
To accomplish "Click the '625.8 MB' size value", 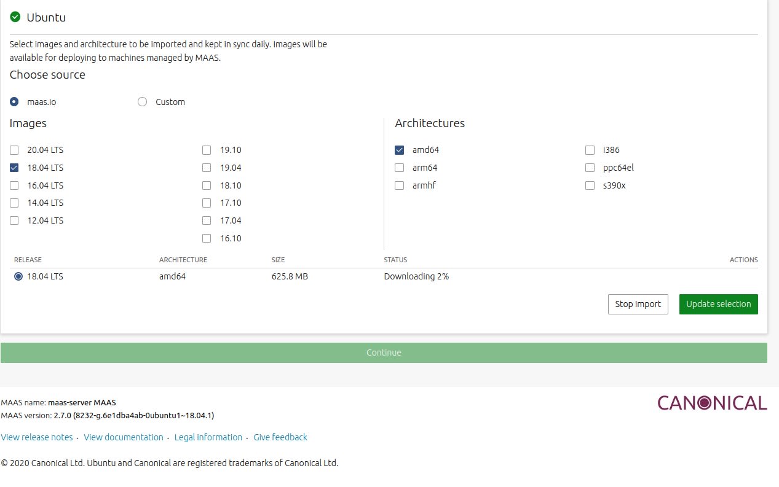I will click(290, 276).
